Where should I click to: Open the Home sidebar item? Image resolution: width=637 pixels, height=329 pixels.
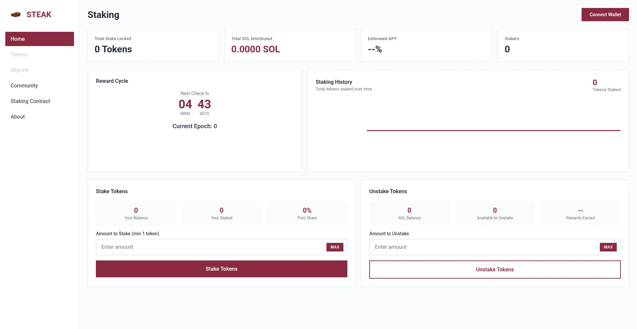tap(39, 39)
